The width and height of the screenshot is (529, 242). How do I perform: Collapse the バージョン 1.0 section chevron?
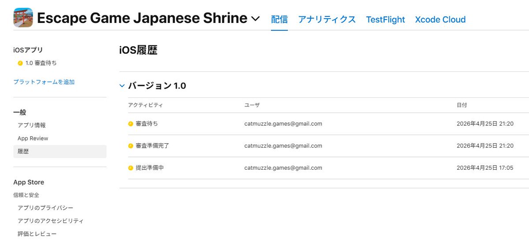[122, 86]
